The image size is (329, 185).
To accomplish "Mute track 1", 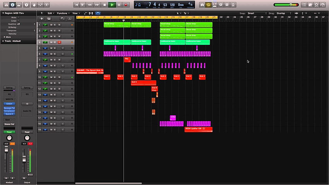I will (x=51, y=25).
